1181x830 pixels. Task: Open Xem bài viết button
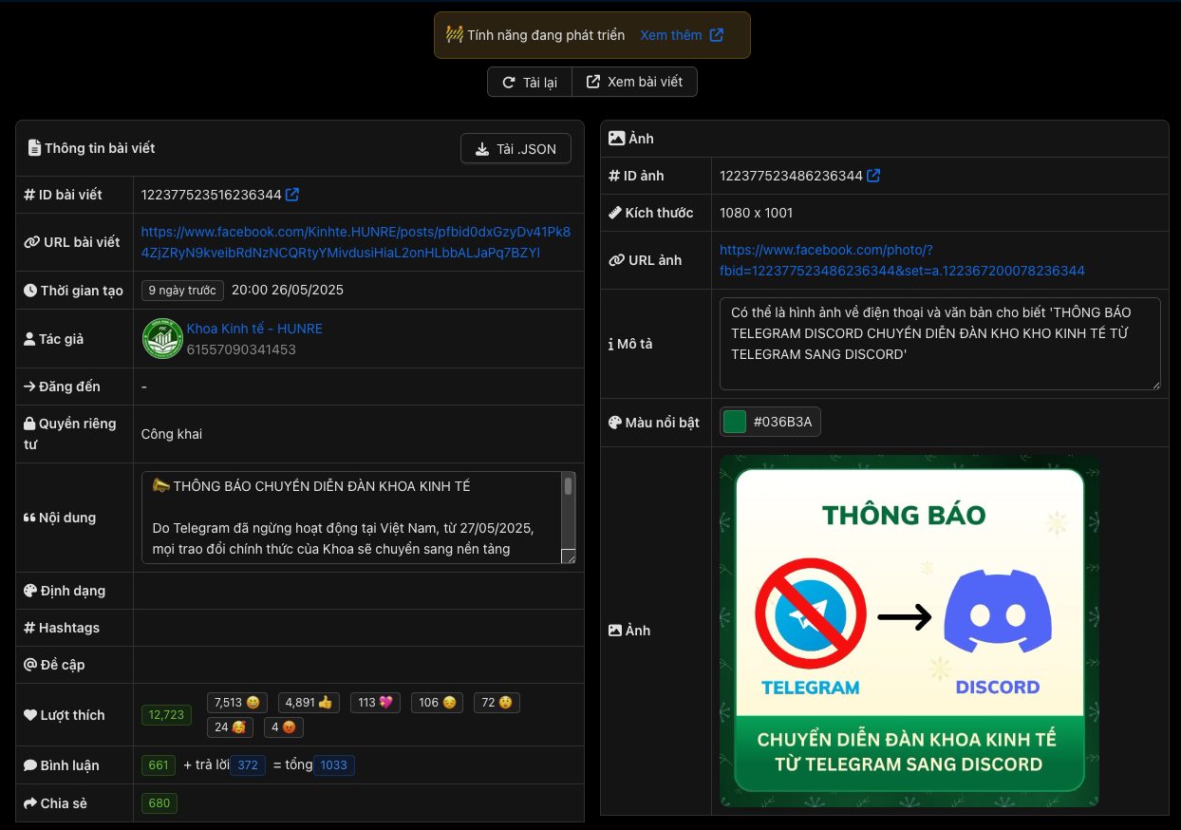pos(634,82)
